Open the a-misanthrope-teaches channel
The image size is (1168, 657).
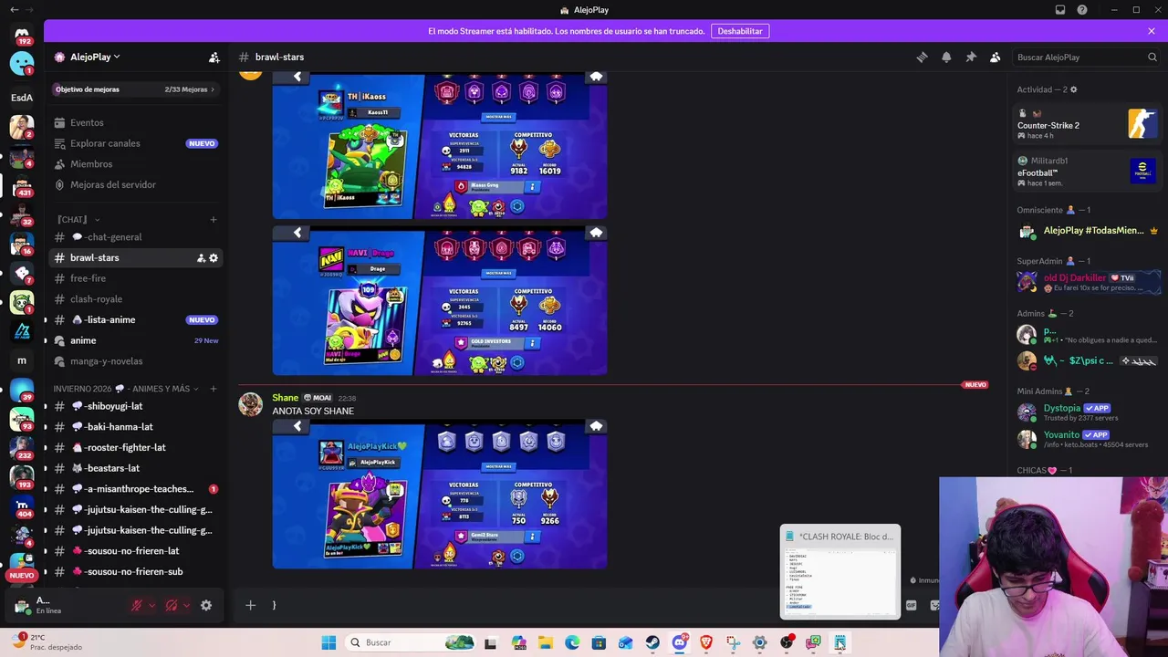(x=135, y=489)
